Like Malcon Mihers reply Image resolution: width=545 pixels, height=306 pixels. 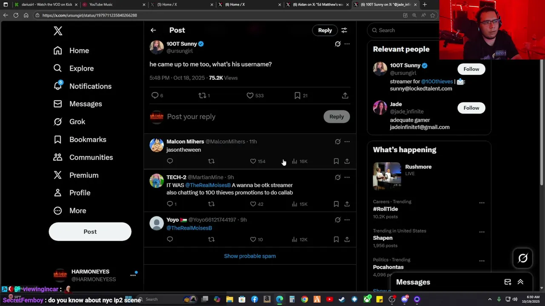[x=253, y=161]
